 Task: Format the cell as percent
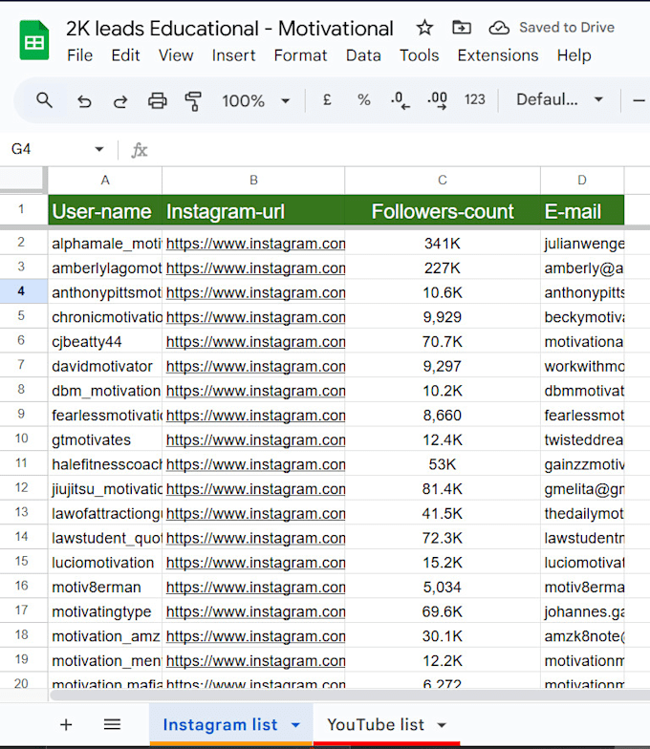coord(363,99)
